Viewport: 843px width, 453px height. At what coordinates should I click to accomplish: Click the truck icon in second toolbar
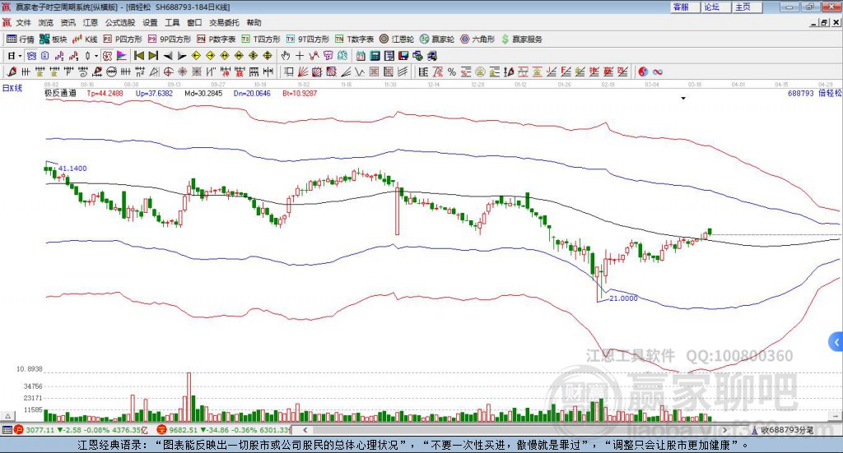point(432,56)
